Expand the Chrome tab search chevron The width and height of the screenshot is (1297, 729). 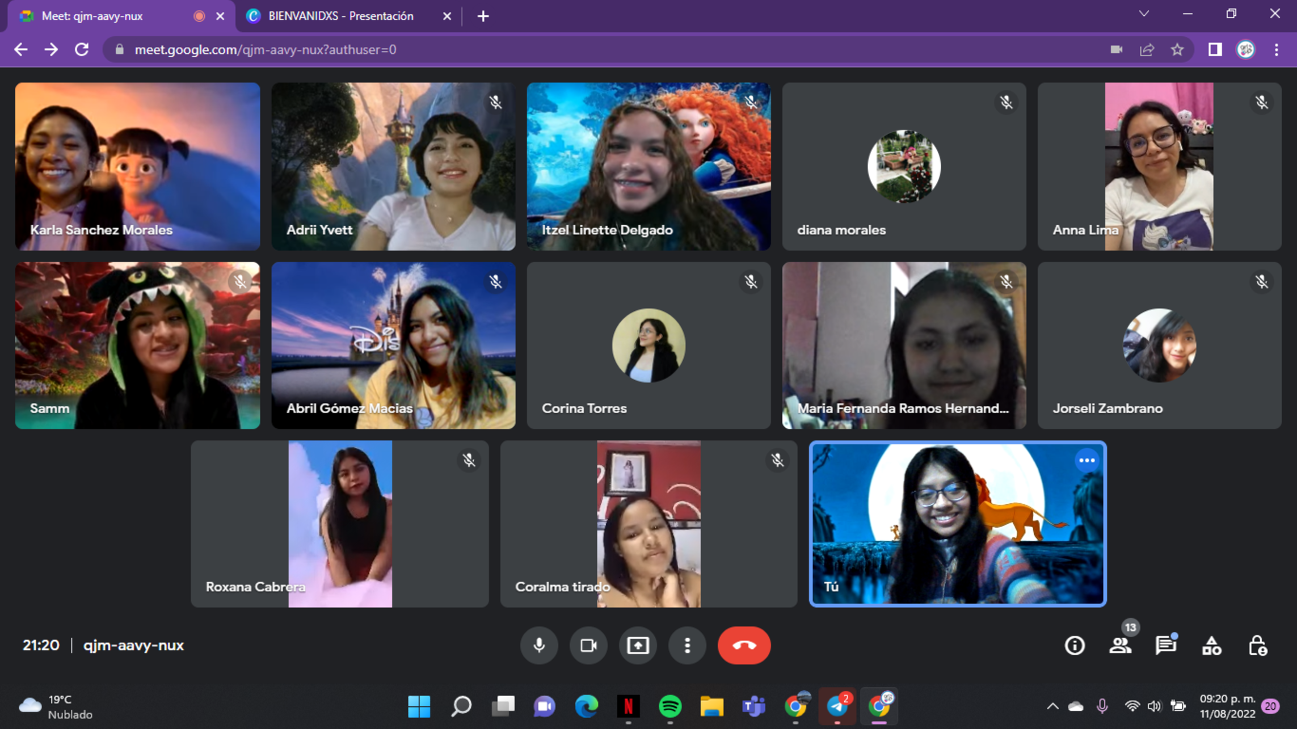click(x=1144, y=14)
